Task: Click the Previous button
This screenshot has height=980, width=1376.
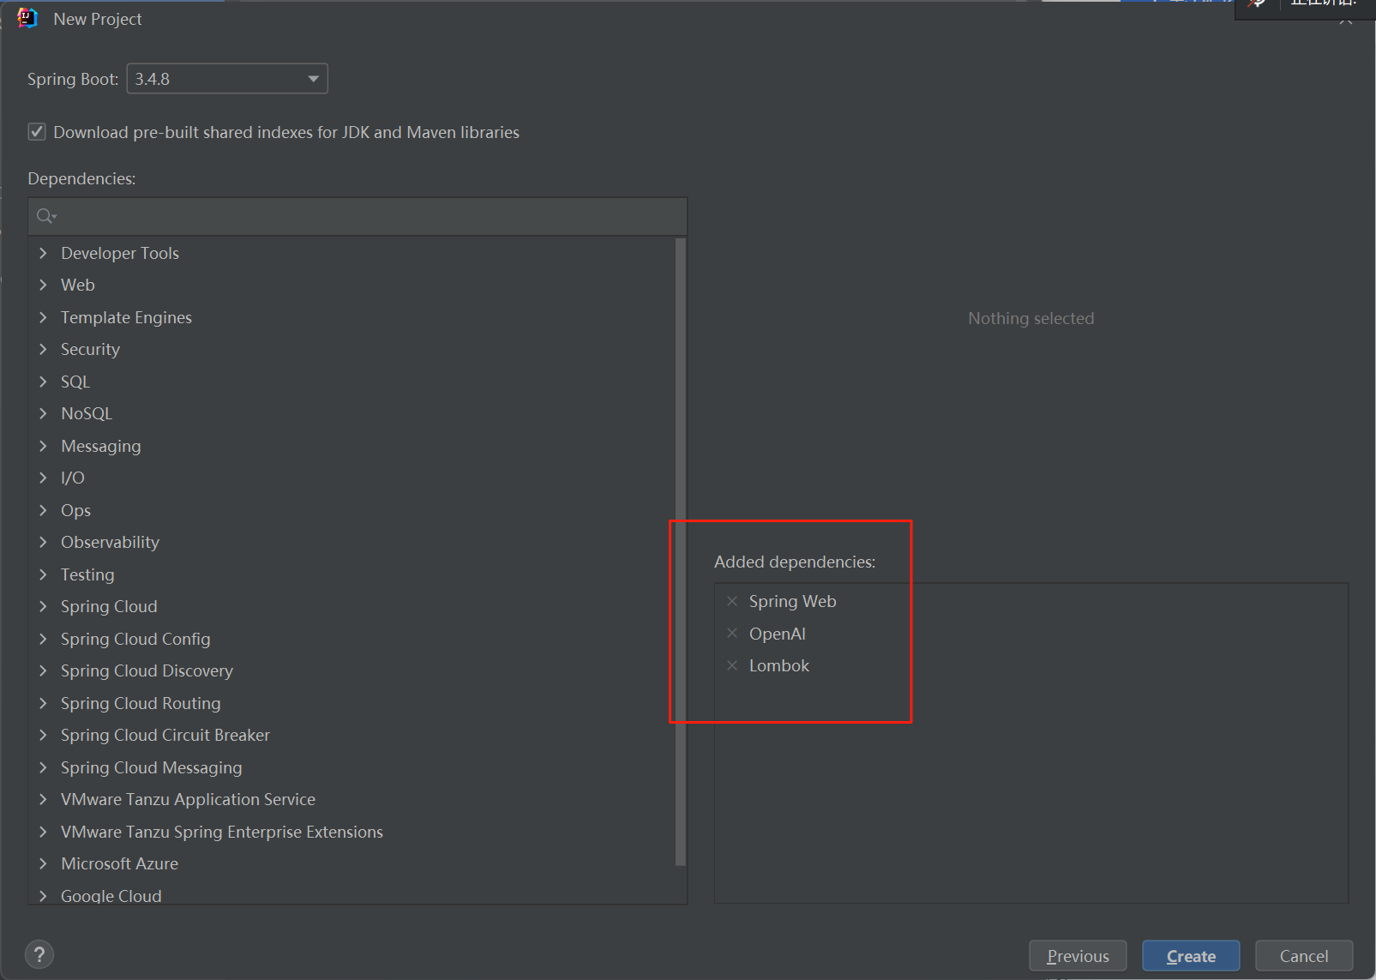Action: coord(1078,956)
